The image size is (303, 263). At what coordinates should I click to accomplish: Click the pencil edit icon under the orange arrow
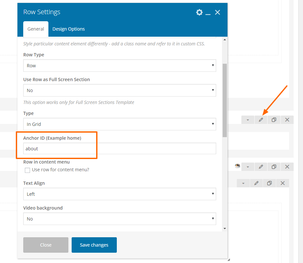[x=261, y=120]
